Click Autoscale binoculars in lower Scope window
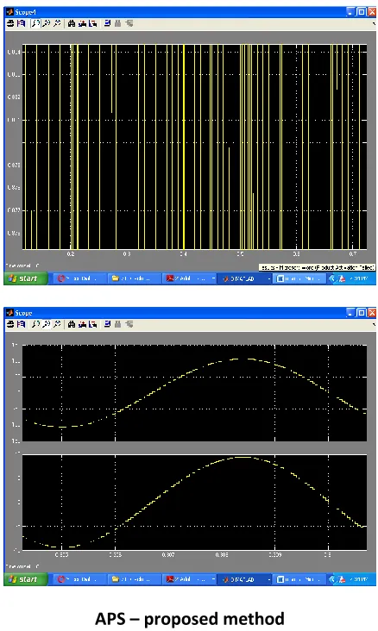The height and width of the screenshot is (631, 378). 72,324
